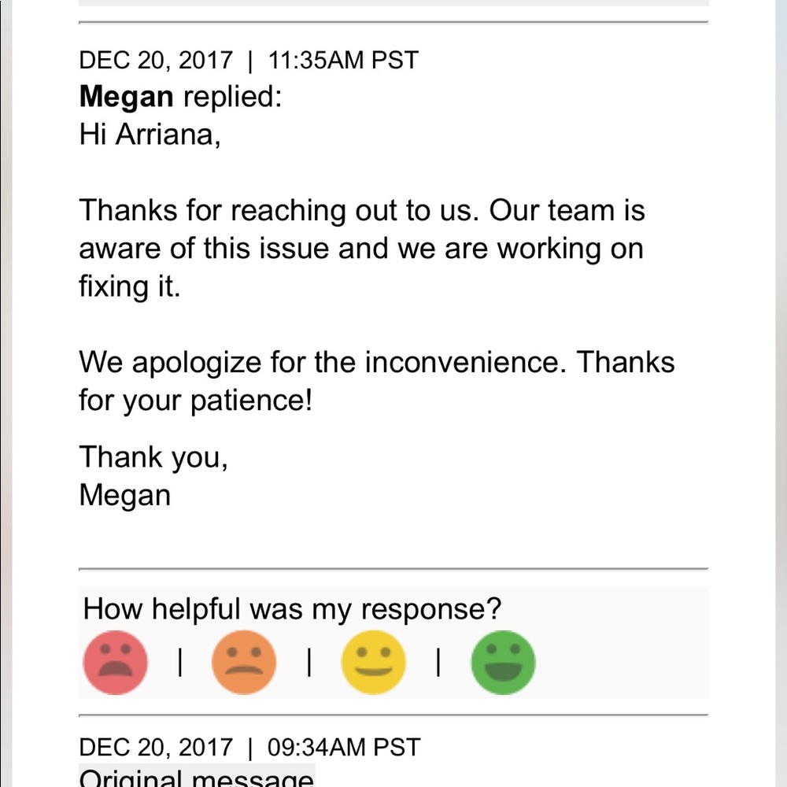
Task: Pick the green happy face rating
Action: 503,662
